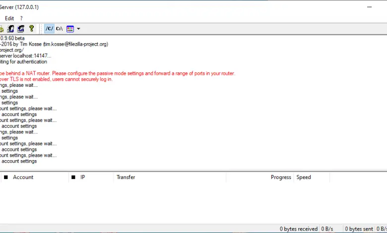This screenshot has height=233, width=387.
Task: Open the Groups settings icon
Action: pos(21,29)
